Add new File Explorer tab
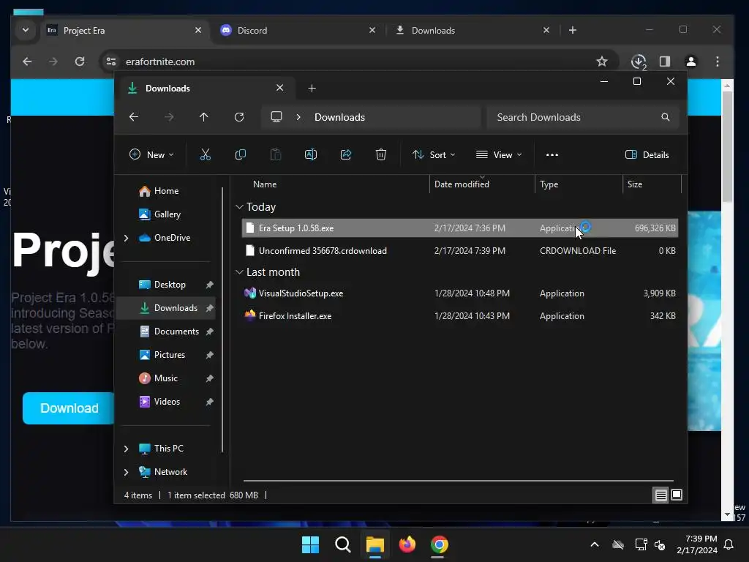The height and width of the screenshot is (562, 749). click(x=312, y=89)
